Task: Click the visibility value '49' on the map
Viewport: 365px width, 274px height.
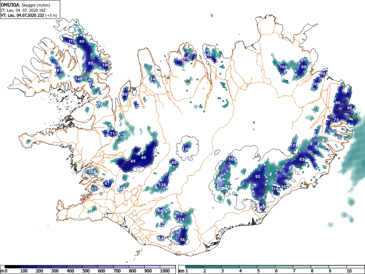Action: click(262, 207)
